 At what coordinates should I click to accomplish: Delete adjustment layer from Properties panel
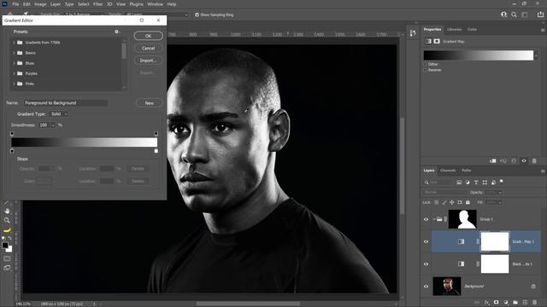(534, 161)
